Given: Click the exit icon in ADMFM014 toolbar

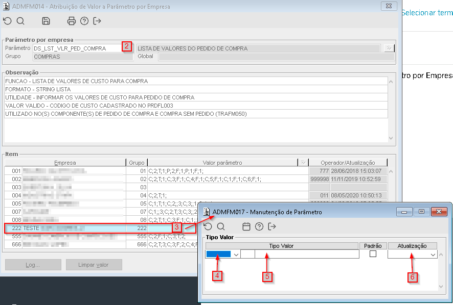Looking at the screenshot, I should click(97, 21).
